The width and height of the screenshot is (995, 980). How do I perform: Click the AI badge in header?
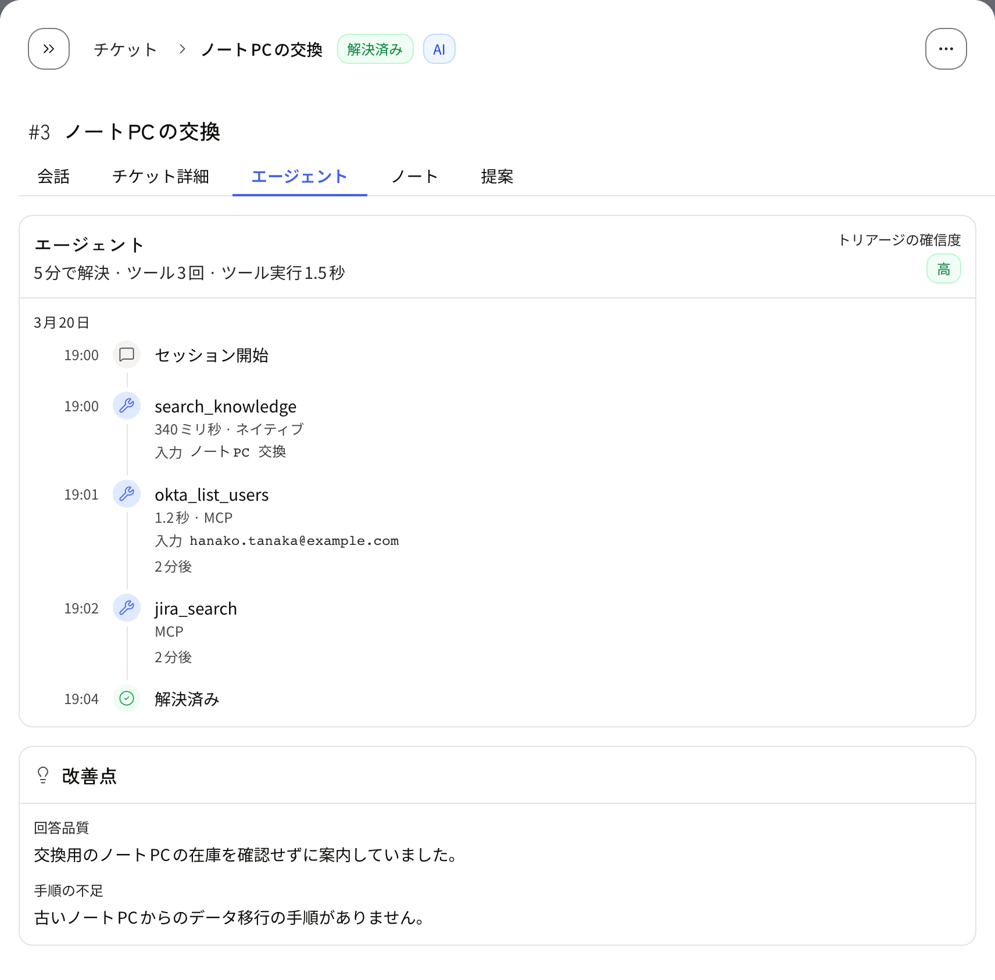pos(439,49)
